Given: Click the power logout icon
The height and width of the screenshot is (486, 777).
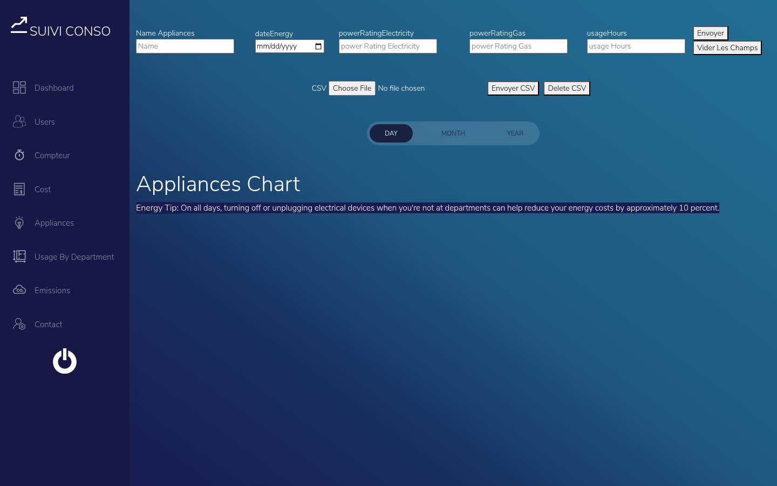Looking at the screenshot, I should click(65, 361).
